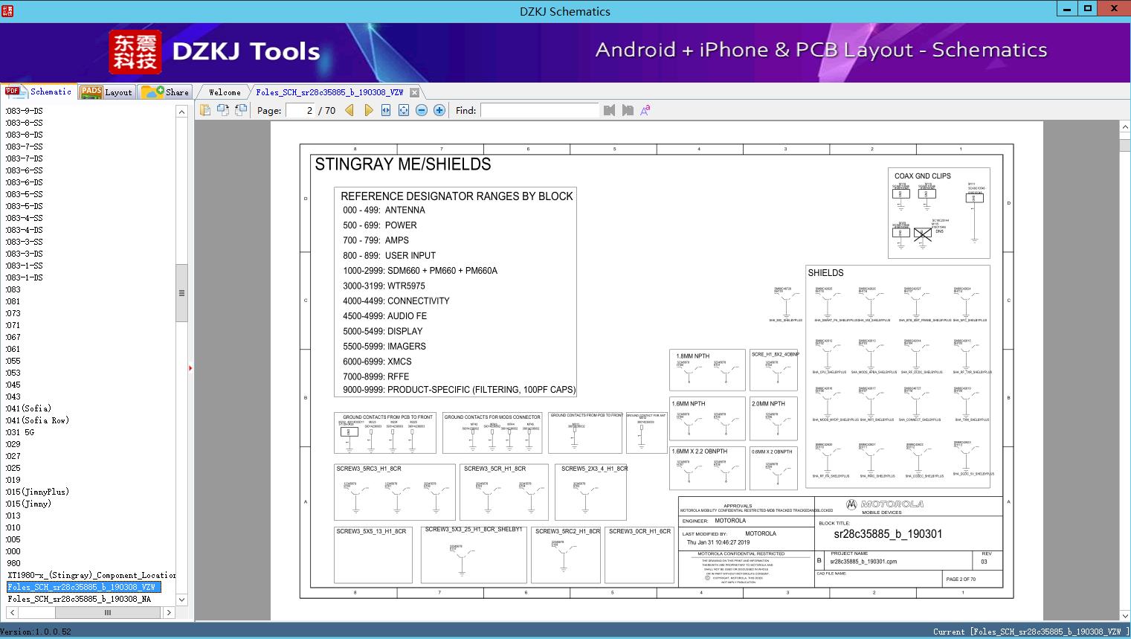Viewport: 1131px width, 639px height.
Task: Select the :067 list item
Action: pyautogui.click(x=13, y=337)
